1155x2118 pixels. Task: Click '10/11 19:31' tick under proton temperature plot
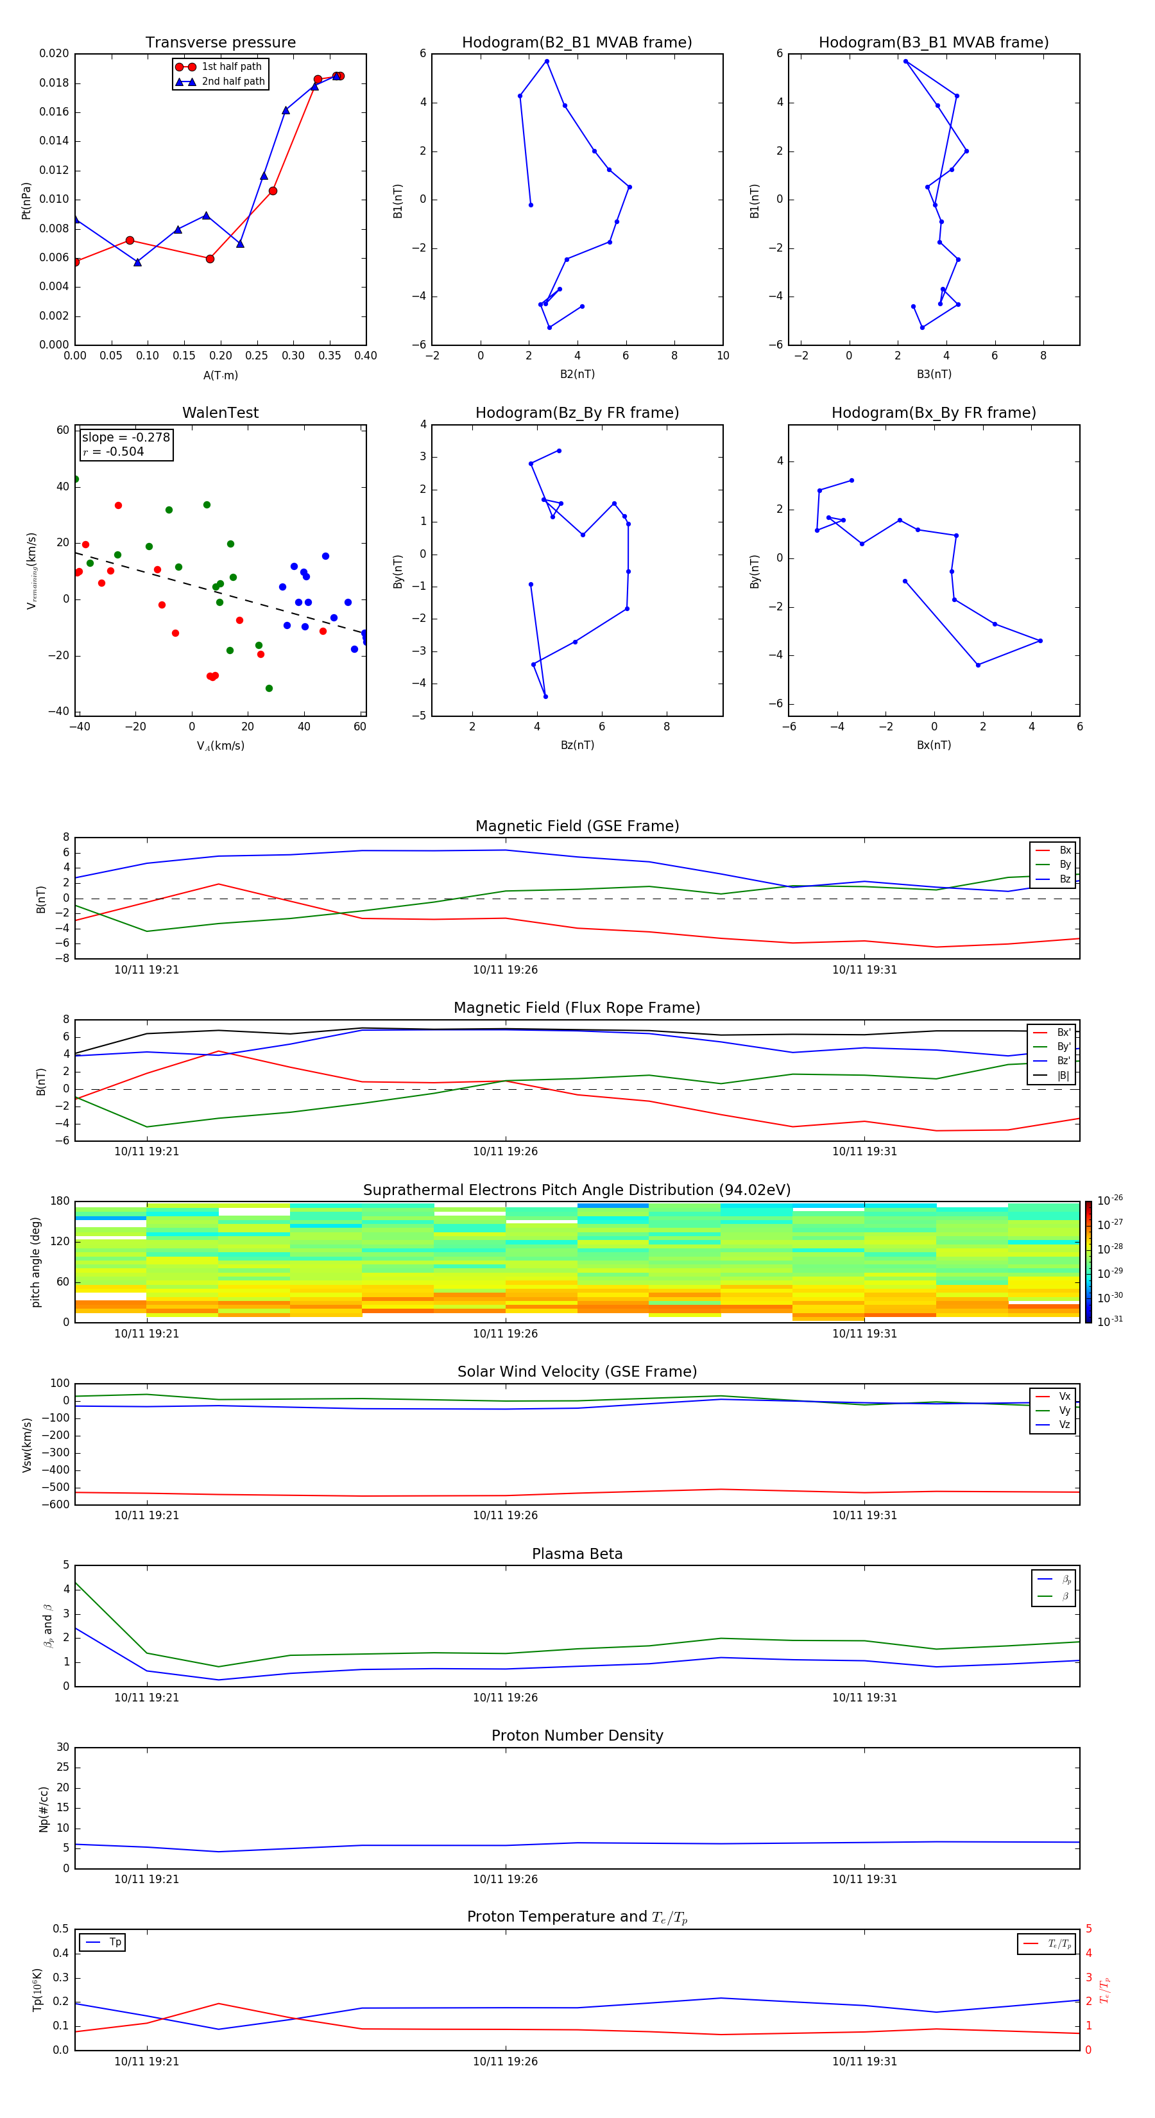coord(864,2062)
